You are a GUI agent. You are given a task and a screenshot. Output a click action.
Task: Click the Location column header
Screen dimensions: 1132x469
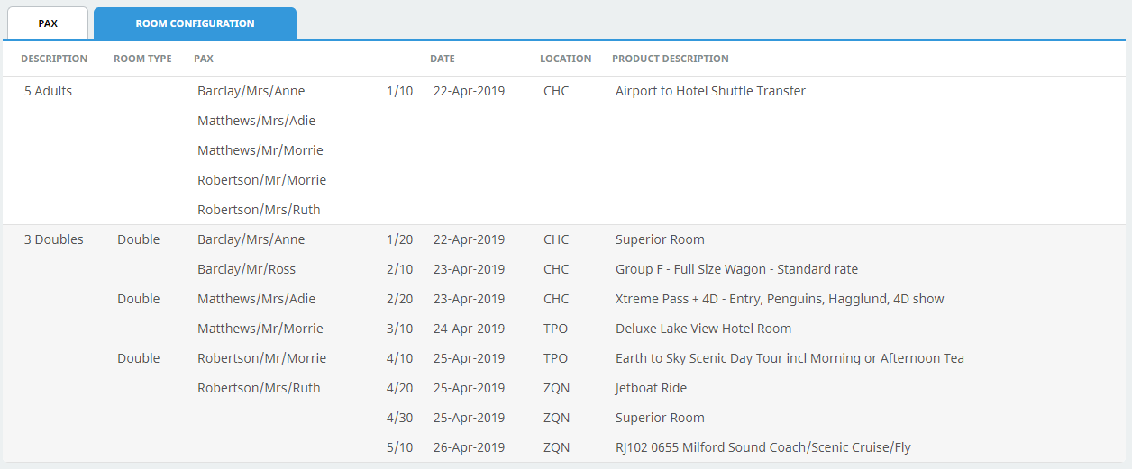(565, 59)
